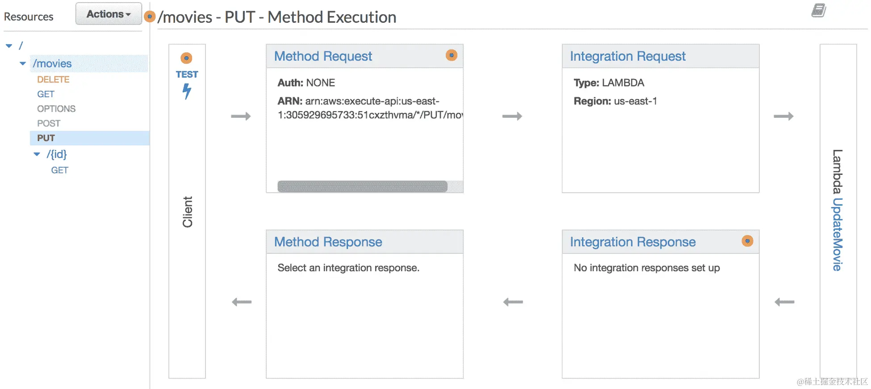Collapse the root / resource tree

[x=9, y=46]
